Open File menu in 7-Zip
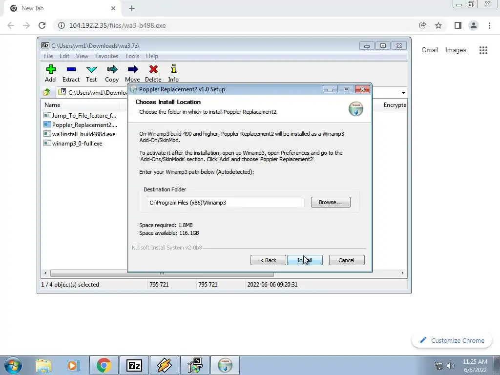This screenshot has height=375, width=500. 48,56
